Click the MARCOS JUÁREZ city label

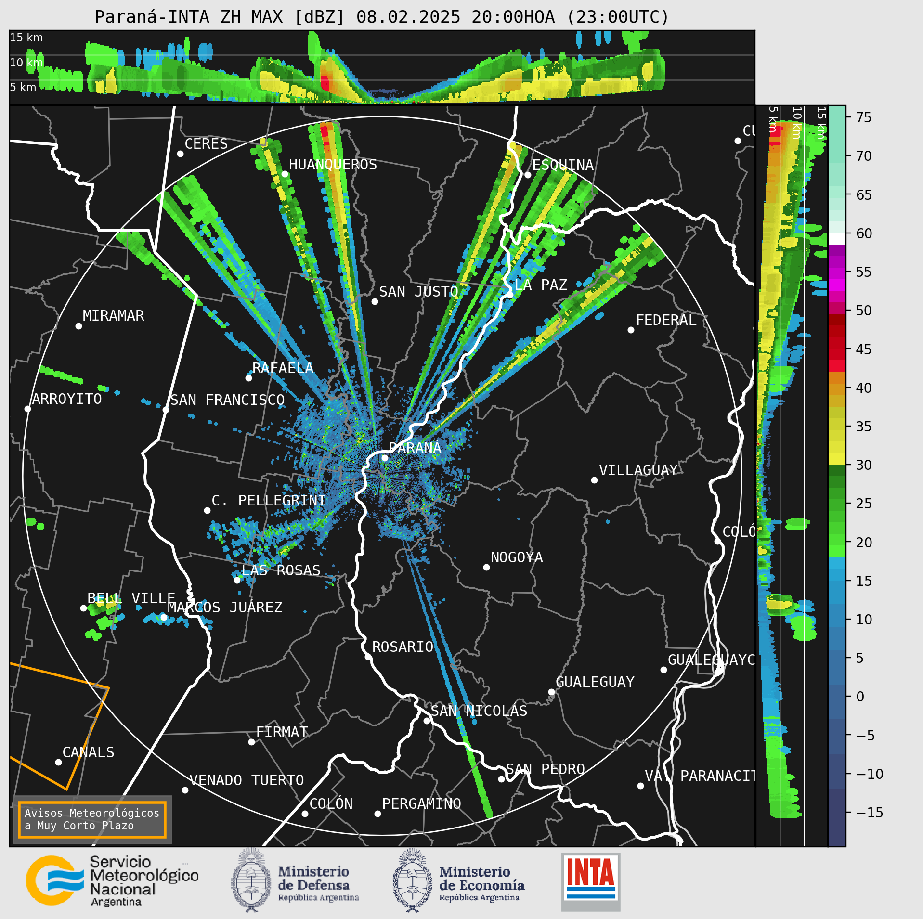[225, 607]
